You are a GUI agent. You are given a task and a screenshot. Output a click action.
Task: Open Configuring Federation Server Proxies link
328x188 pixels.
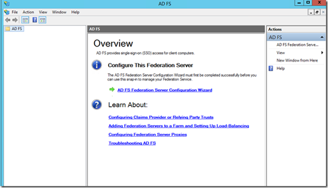click(147, 134)
